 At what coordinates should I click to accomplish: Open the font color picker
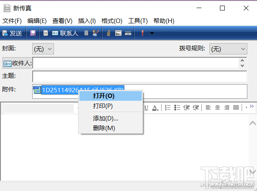(155, 108)
